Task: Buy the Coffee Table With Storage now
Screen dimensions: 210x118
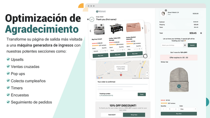Action: click(117, 54)
